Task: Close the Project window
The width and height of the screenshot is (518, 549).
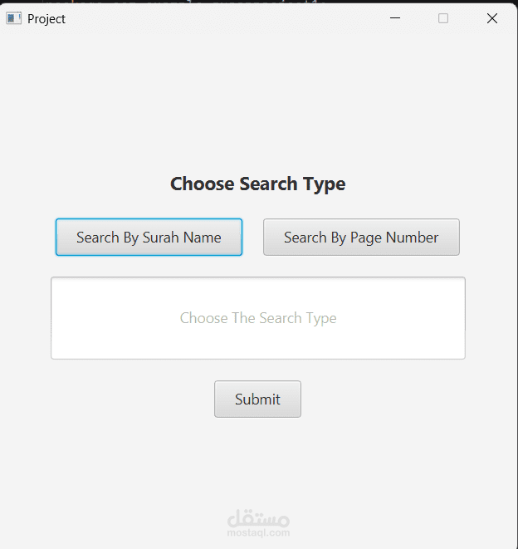Action: pyautogui.click(x=491, y=18)
